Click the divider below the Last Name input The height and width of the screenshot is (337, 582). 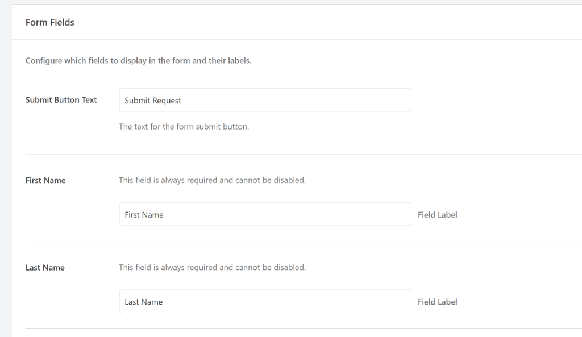[296, 328]
